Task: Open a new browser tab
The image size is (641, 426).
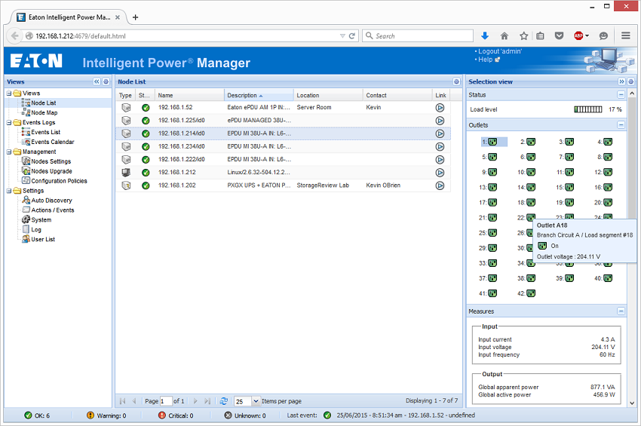Action: 135,17
